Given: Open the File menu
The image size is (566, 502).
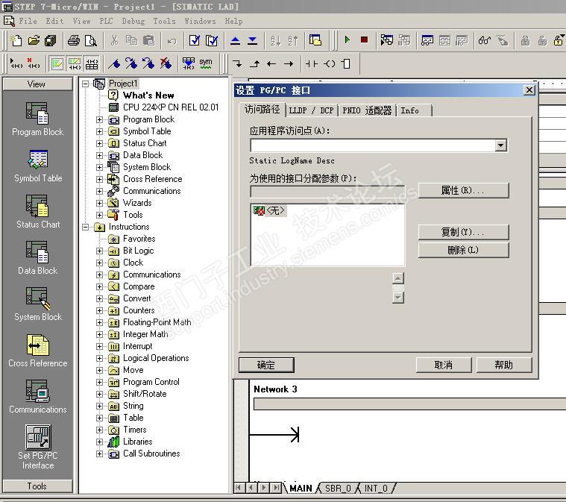Looking at the screenshot, I should tap(28, 21).
